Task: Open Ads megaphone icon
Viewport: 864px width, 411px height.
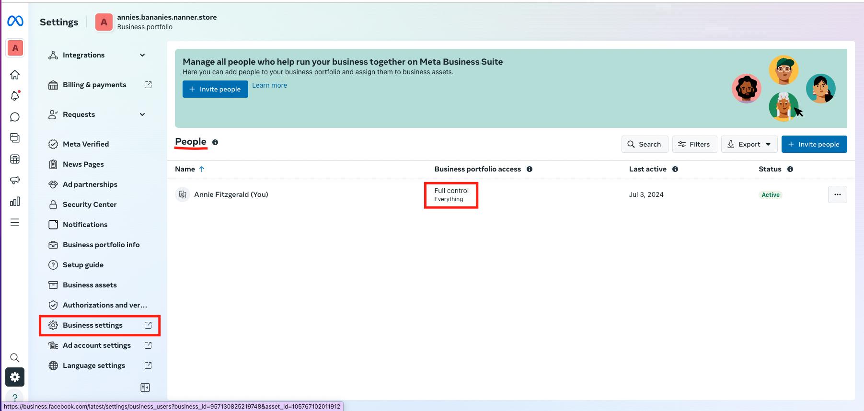Action: (x=15, y=180)
